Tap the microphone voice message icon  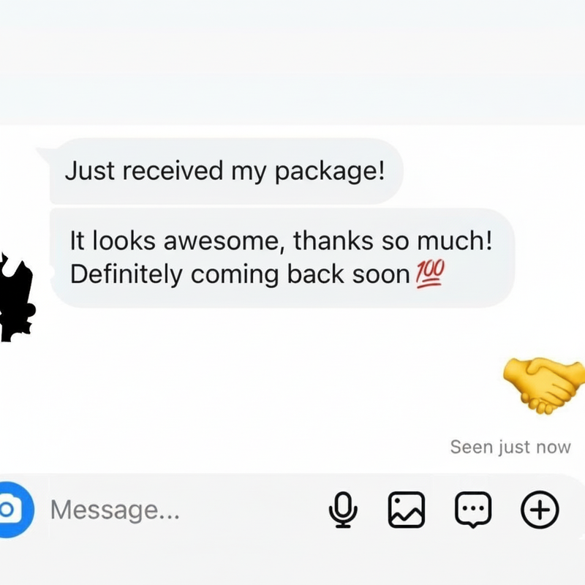tap(343, 510)
